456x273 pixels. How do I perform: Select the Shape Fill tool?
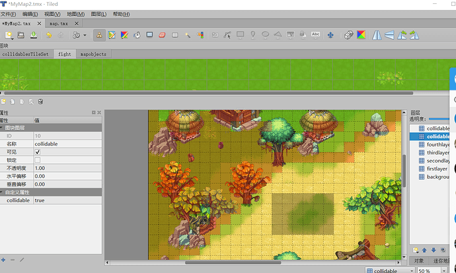coord(149,35)
